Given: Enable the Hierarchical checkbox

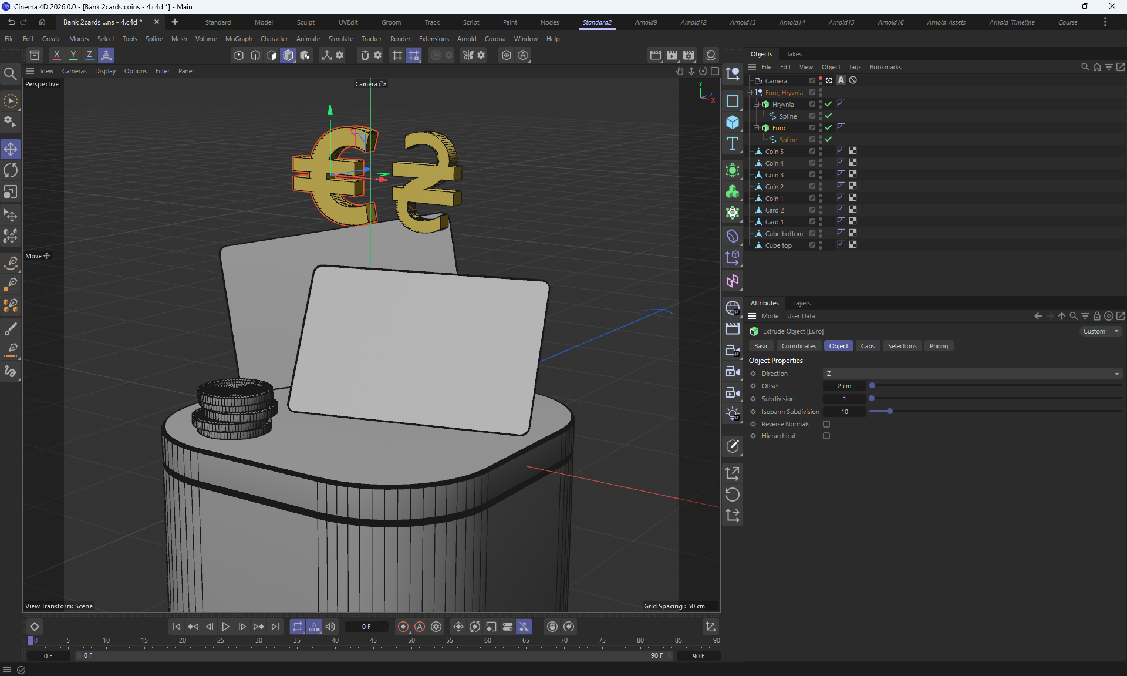Looking at the screenshot, I should [826, 436].
